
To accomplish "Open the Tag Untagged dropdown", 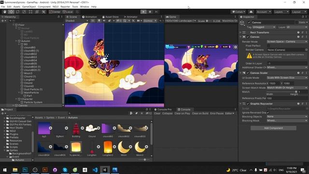I will coord(264,27).
